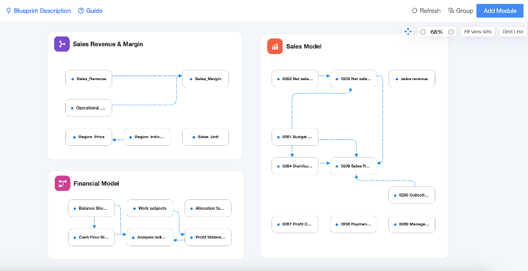This screenshot has height=271, width=528.
Task: Click the 68% zoom level value
Action: (437, 32)
